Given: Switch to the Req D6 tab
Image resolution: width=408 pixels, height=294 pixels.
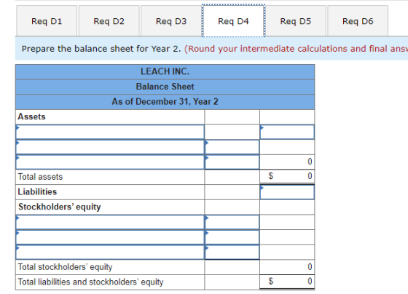Looking at the screenshot, I should coord(358,21).
